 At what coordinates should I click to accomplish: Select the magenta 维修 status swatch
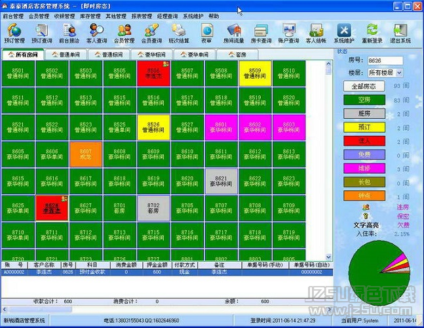point(364,169)
